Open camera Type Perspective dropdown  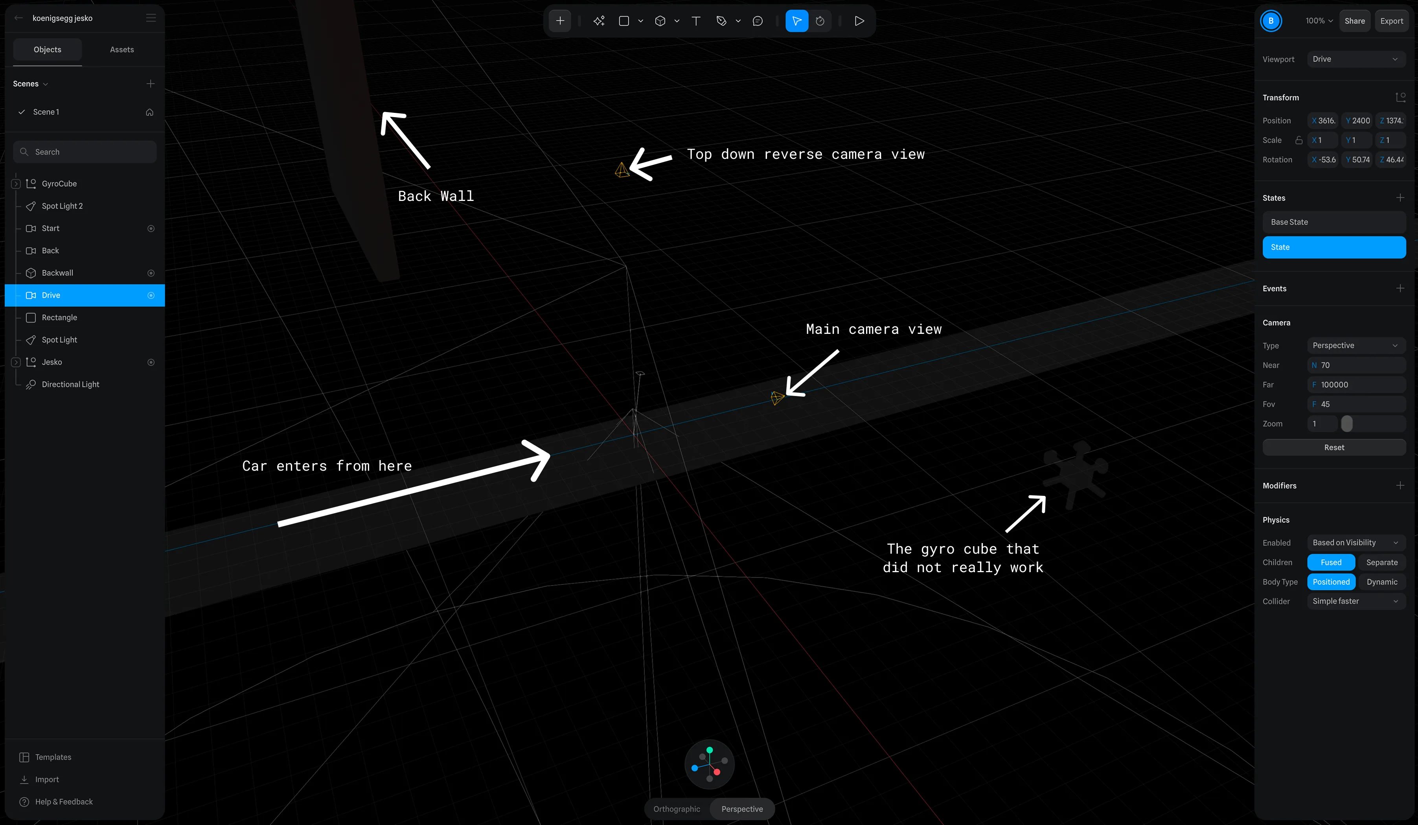coord(1356,346)
